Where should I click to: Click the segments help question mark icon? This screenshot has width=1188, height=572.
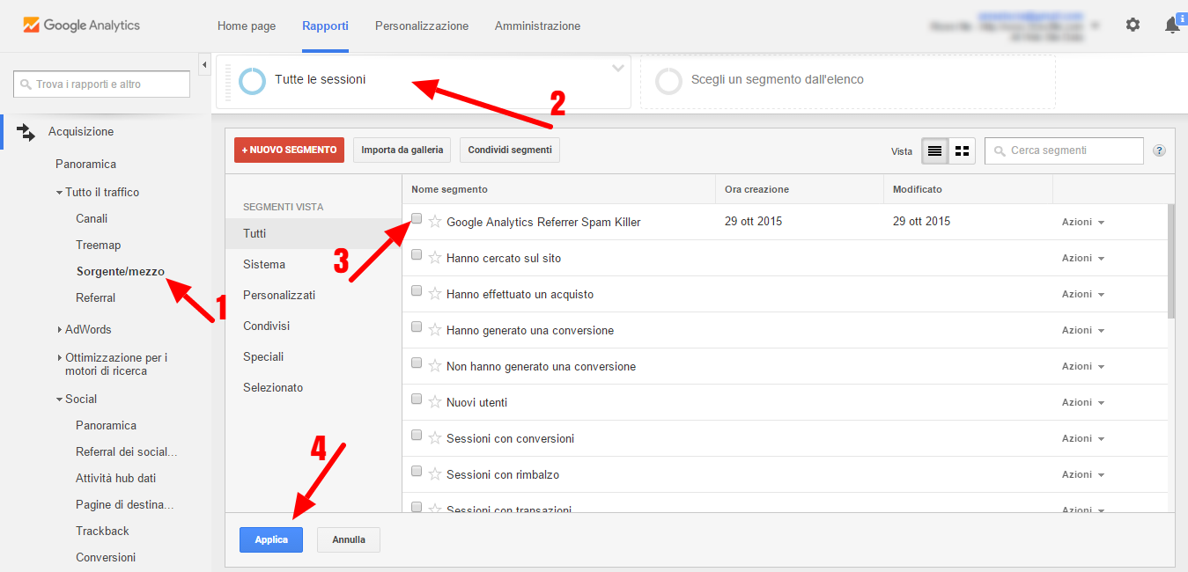tap(1159, 151)
